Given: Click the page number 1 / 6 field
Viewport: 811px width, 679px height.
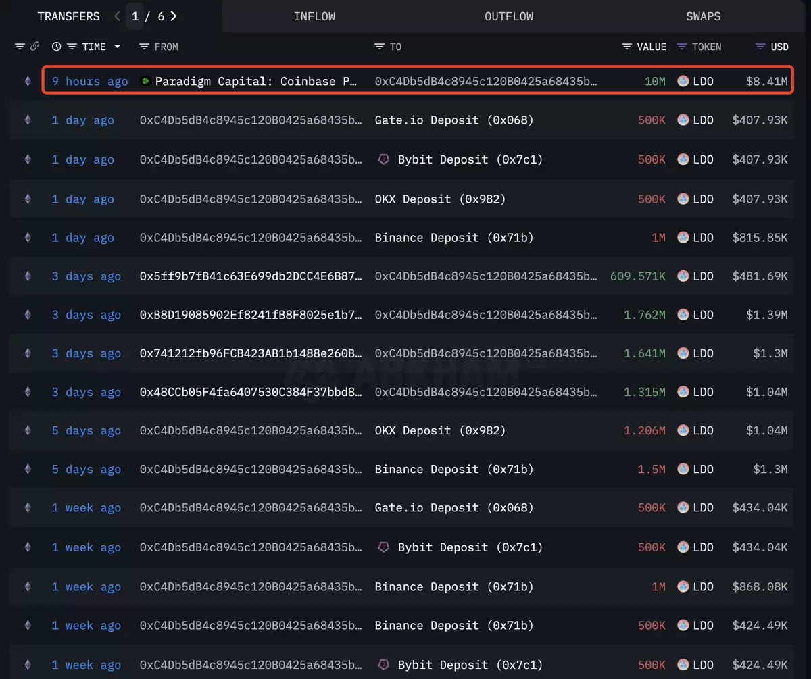Looking at the screenshot, I should tap(134, 16).
